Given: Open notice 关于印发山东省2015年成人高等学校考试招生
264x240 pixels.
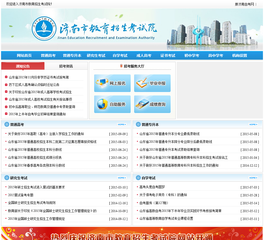Looking at the screenshot, I should coord(40,92).
